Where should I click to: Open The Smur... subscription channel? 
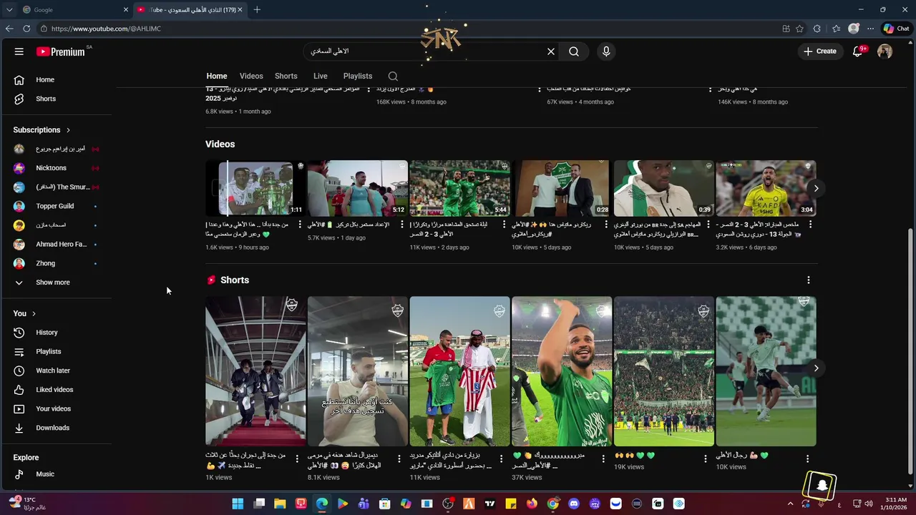[x=62, y=187]
